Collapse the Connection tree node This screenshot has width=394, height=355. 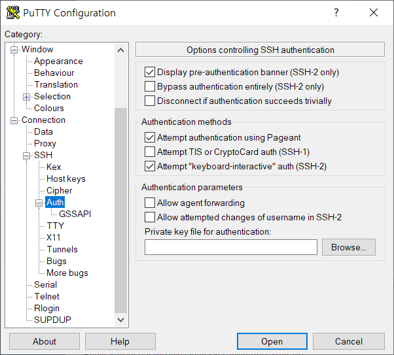(x=14, y=120)
